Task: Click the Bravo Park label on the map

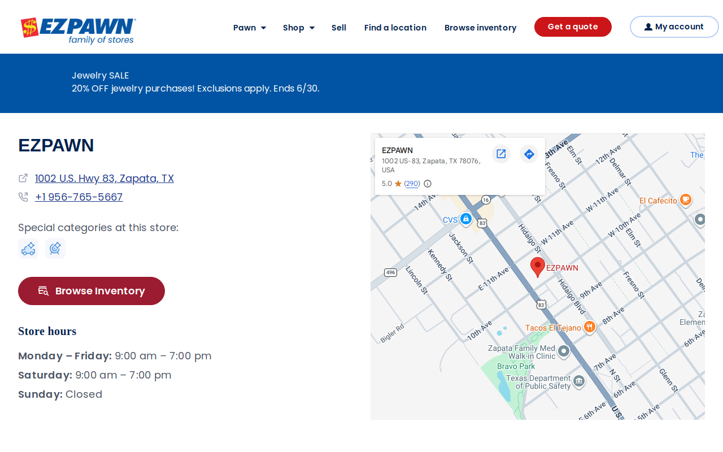Action: [x=516, y=367]
